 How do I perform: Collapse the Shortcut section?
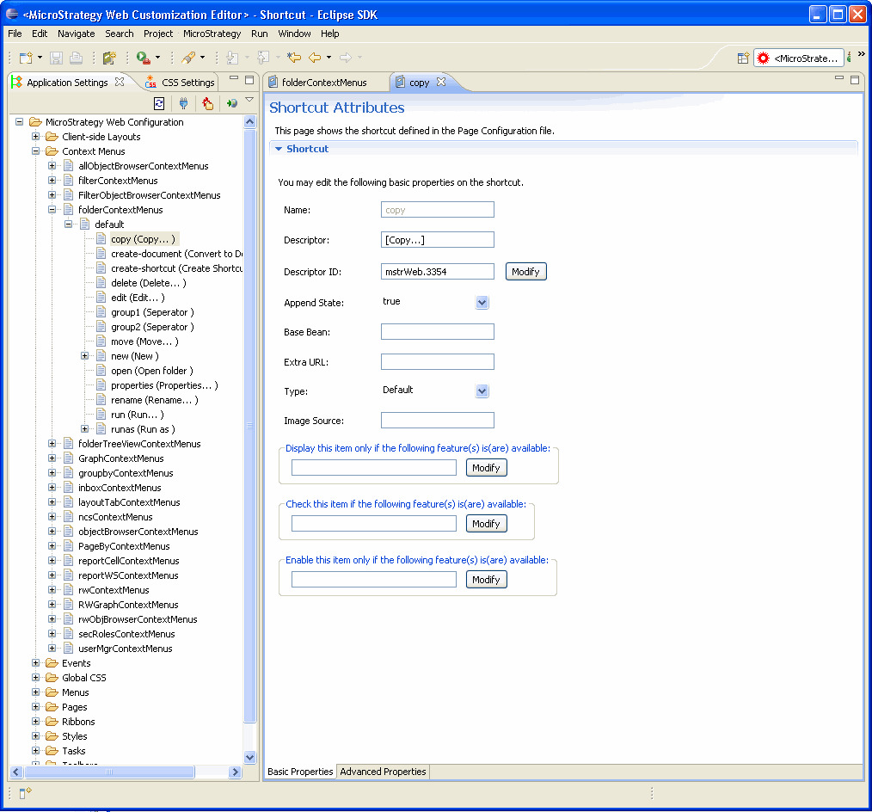point(279,149)
